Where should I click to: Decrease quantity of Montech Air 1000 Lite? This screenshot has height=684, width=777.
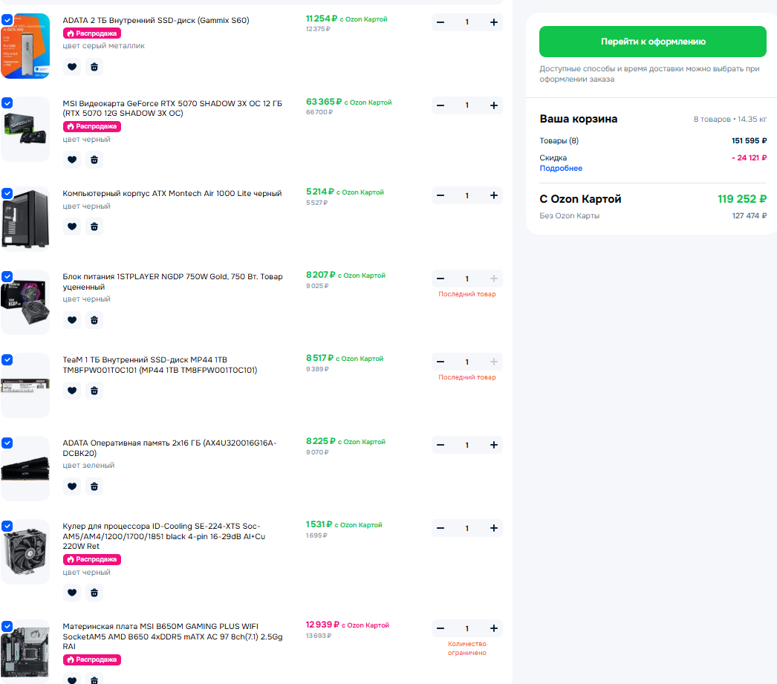(x=440, y=195)
